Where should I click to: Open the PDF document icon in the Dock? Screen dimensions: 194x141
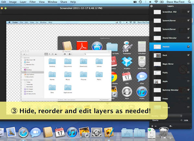[x=151, y=133]
